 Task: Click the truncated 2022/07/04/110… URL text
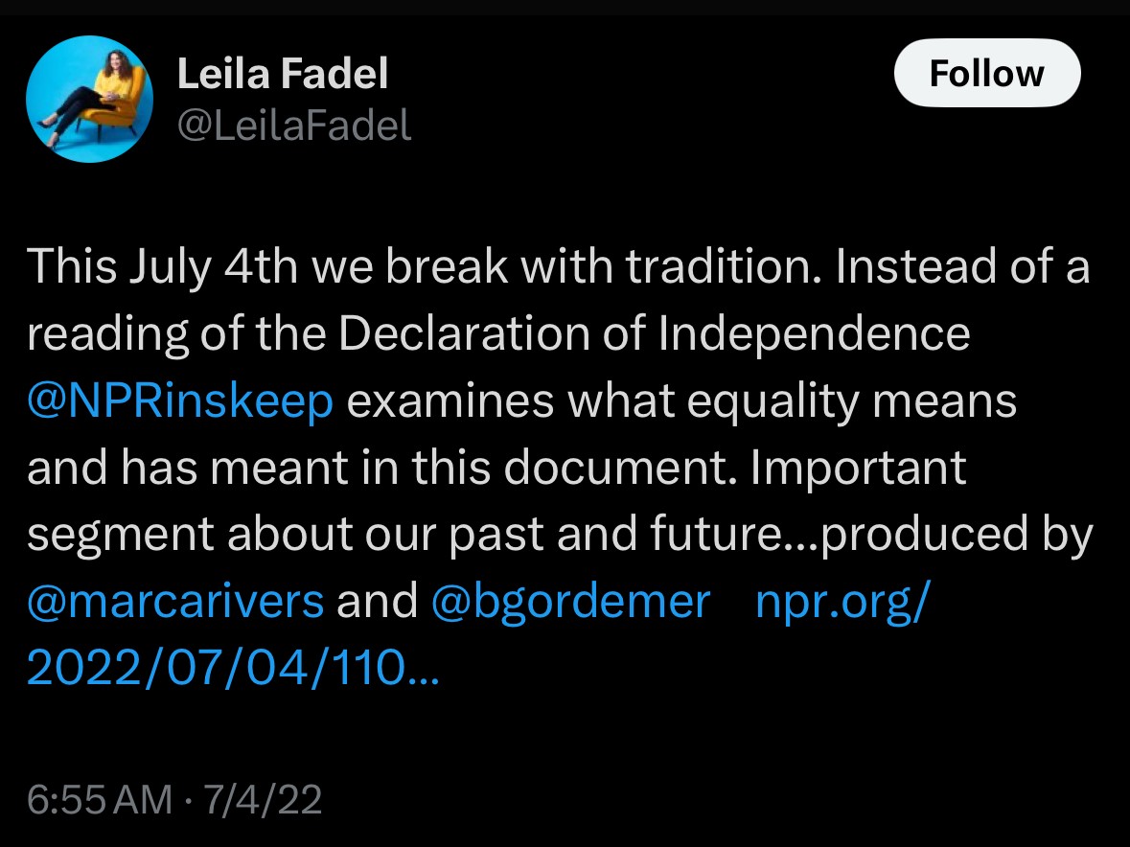(x=233, y=667)
